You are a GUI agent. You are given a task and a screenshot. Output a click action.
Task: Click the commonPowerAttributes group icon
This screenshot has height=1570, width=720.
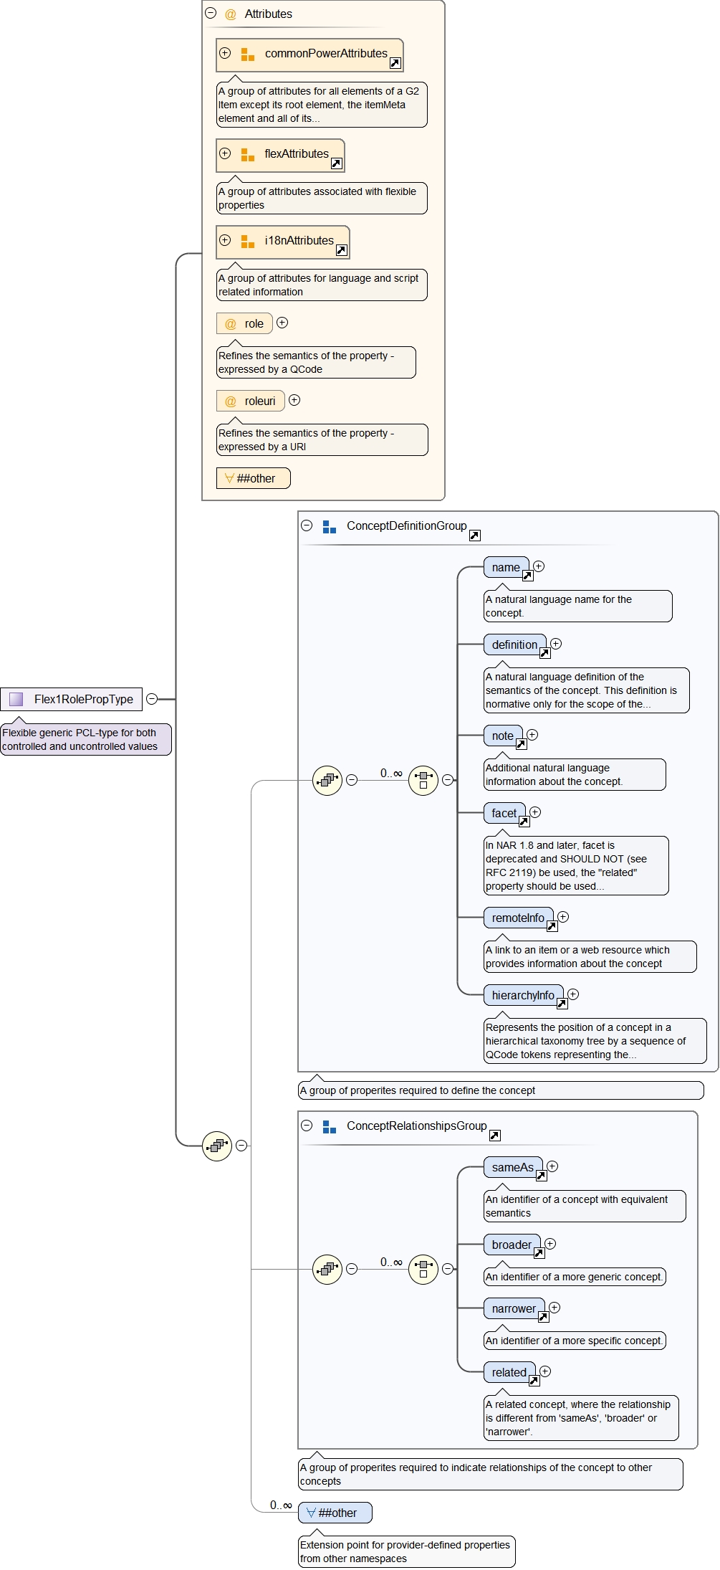coord(248,54)
